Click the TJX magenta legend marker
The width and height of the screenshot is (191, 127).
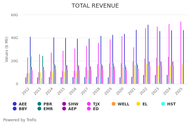89,104
